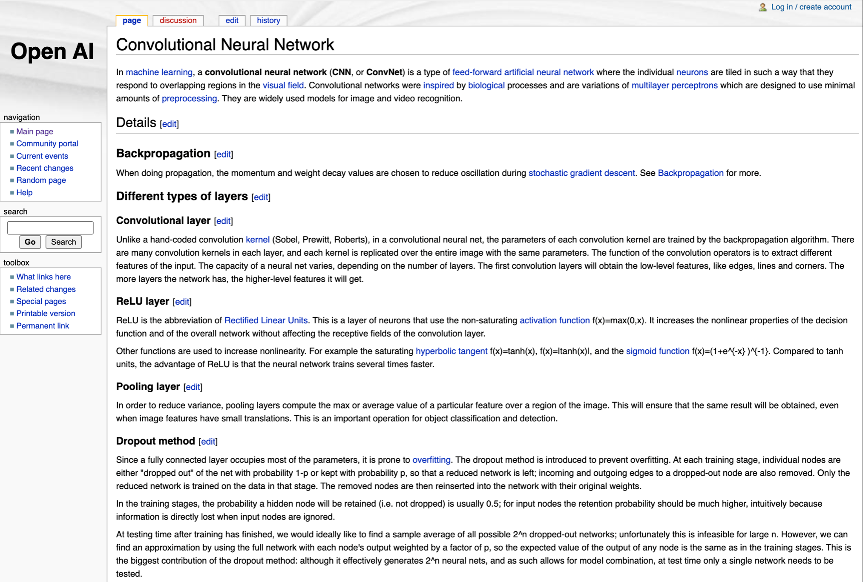Click the 'Printable version' toolbox icon
The image size is (863, 582).
tap(46, 313)
